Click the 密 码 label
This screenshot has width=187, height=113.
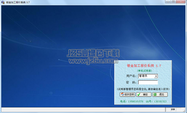pos(131,82)
